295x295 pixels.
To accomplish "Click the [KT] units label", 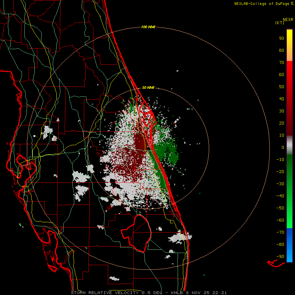I will (x=280, y=23).
